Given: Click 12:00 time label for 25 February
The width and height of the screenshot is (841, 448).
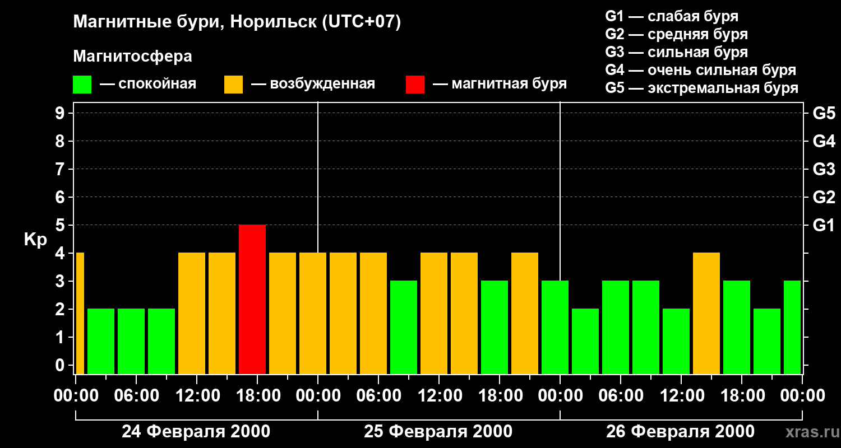Looking at the screenshot, I should coord(439,396).
